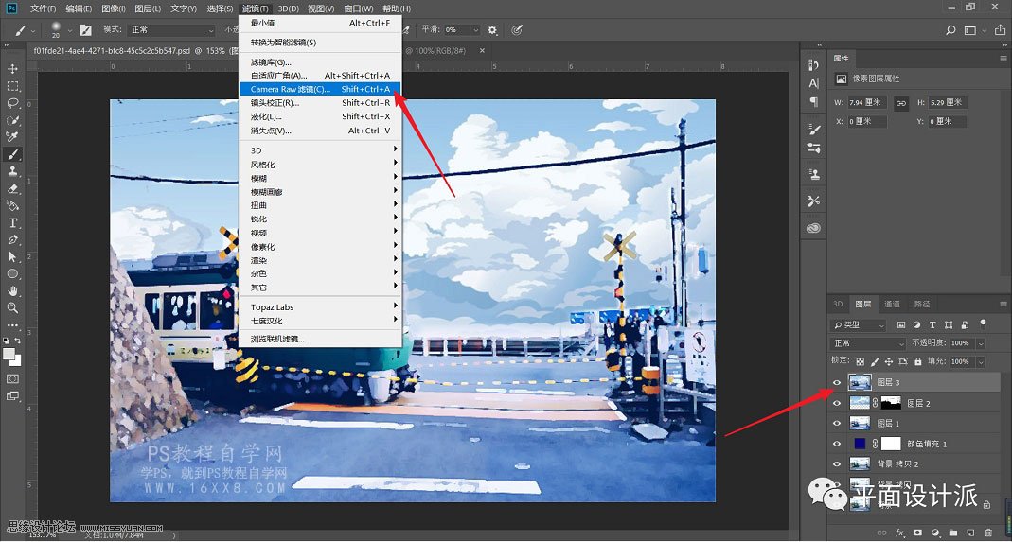Hide 图层 1 with its eye icon
Image resolution: width=1012 pixels, height=542 pixels.
click(837, 423)
